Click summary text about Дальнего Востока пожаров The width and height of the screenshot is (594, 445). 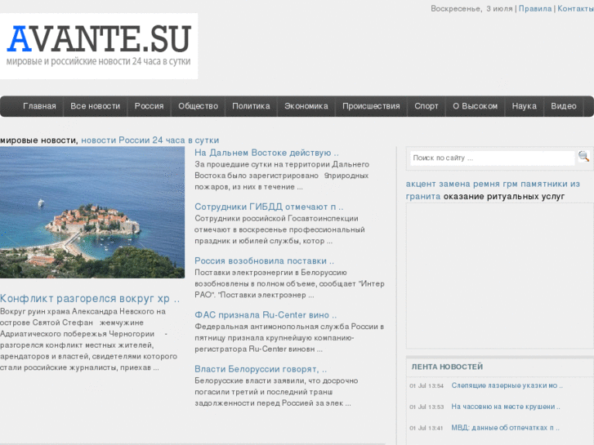coord(282,176)
